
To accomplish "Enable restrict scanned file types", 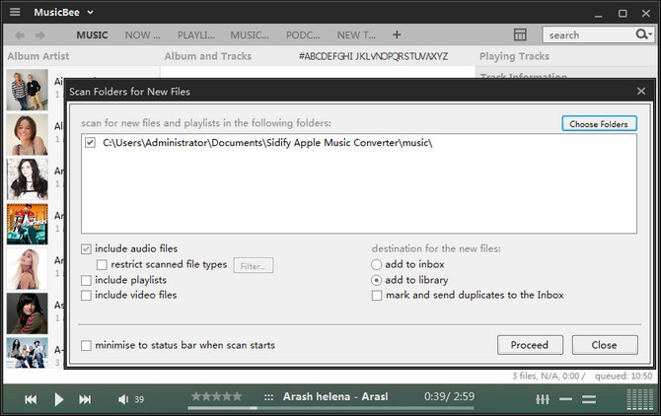I will tap(102, 264).
